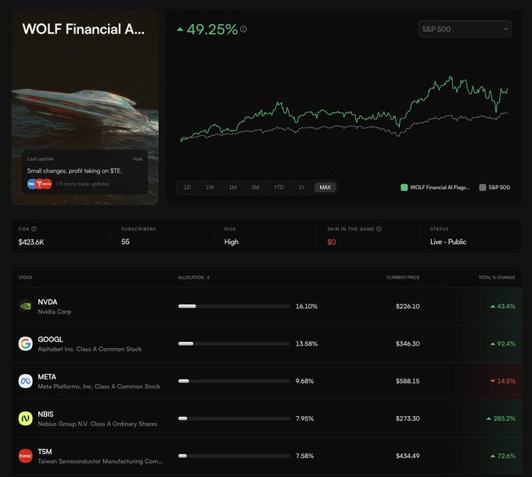Screen dimensions: 532x477
Task: Click the NBIS allocation bar
Action: click(x=234, y=418)
